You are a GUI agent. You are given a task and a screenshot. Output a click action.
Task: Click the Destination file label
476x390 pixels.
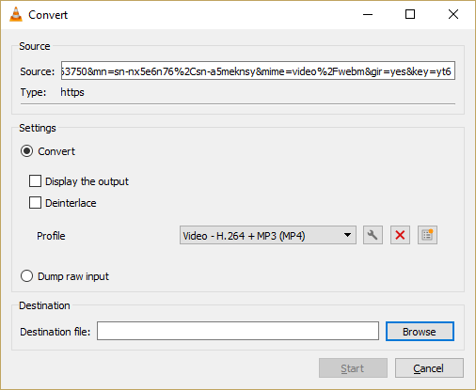click(56, 332)
